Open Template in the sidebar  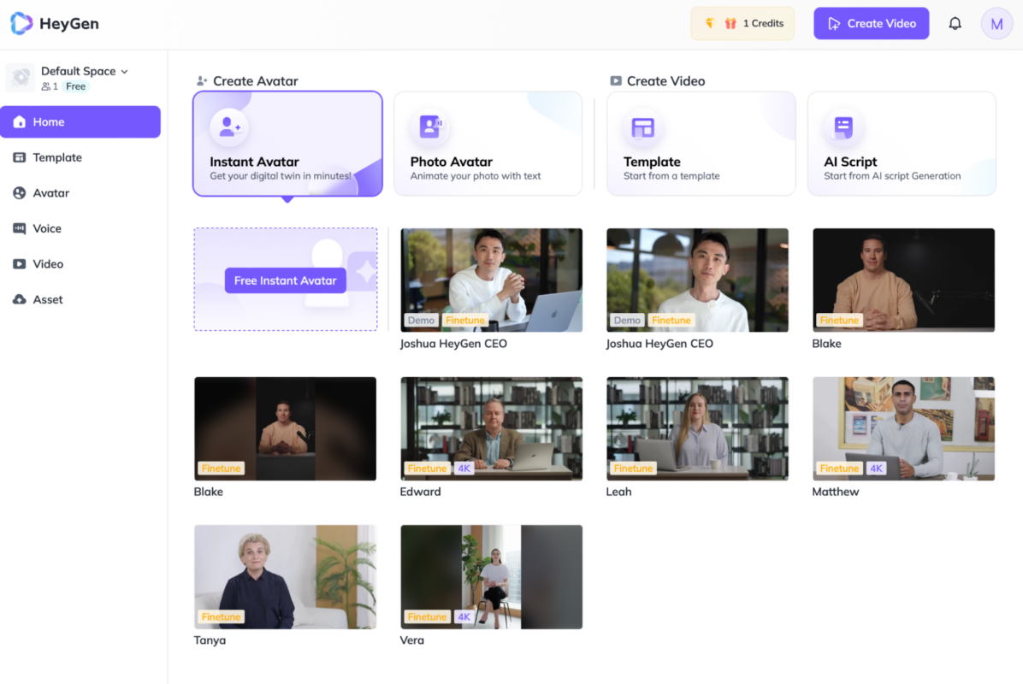click(x=57, y=157)
